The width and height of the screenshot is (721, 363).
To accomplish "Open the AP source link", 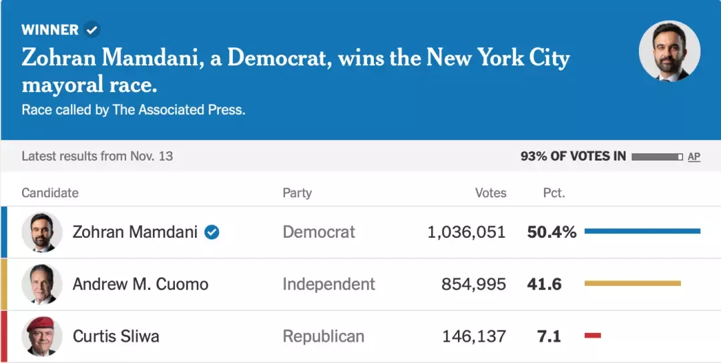I will click(694, 157).
